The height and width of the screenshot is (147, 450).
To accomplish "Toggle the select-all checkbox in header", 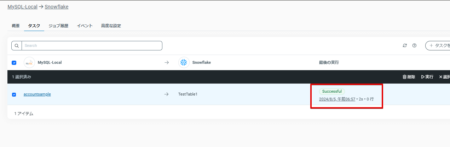I will pos(14,63).
